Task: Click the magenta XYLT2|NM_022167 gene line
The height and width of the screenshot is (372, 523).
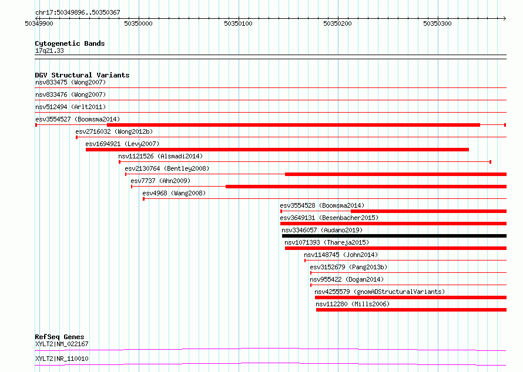Action: coord(270,349)
